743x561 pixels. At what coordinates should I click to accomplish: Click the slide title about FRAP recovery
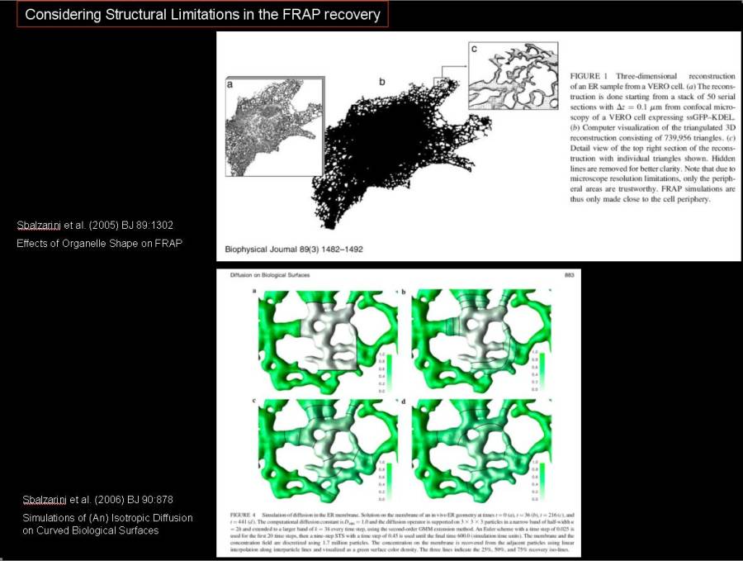point(201,14)
